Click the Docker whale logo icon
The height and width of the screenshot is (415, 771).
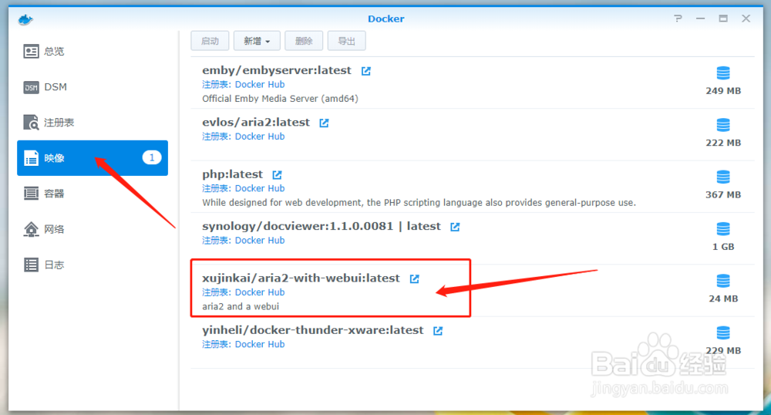pos(25,19)
